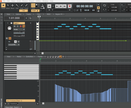Choose the Select arrow tool
The image size is (131, 108).
[x=8, y=5]
